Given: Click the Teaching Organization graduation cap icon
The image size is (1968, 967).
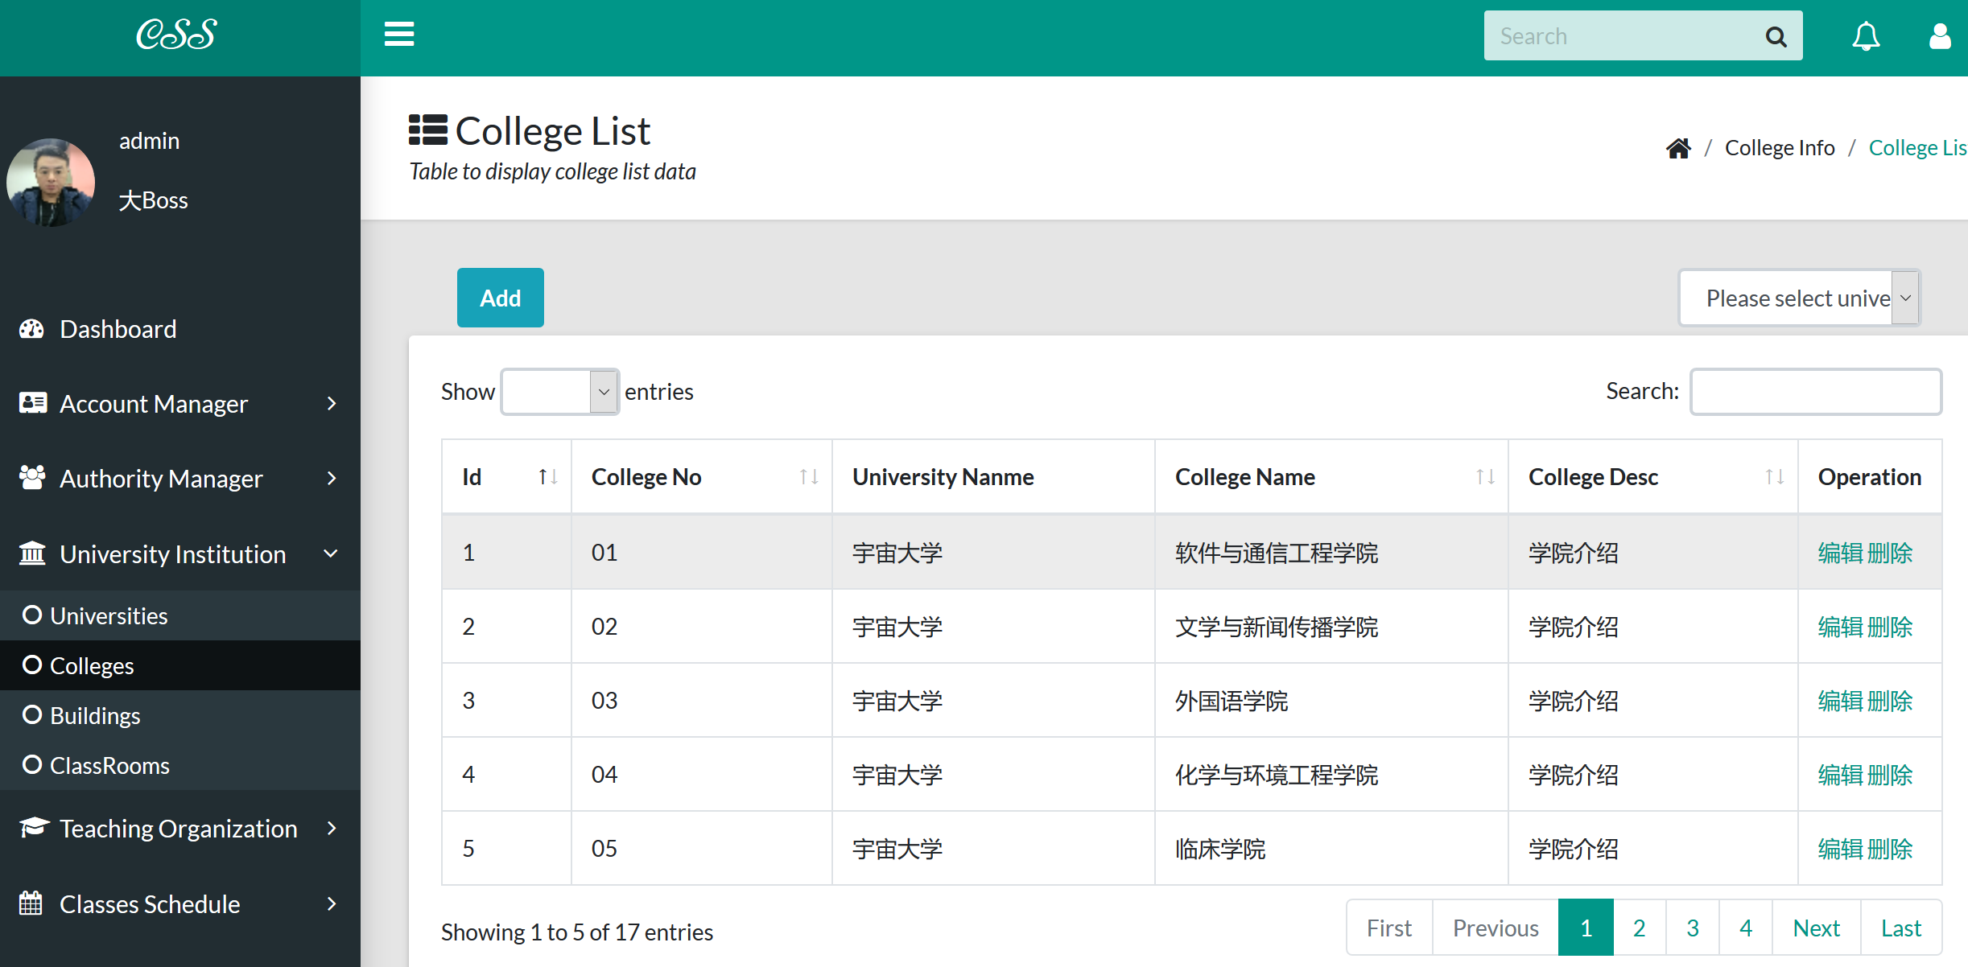Looking at the screenshot, I should pos(34,827).
